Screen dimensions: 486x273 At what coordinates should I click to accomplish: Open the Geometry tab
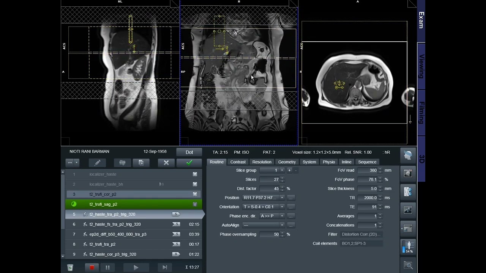(287, 162)
